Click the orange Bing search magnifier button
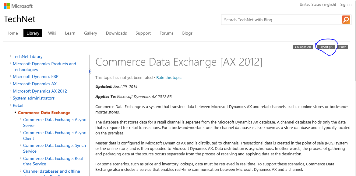 click(x=346, y=20)
